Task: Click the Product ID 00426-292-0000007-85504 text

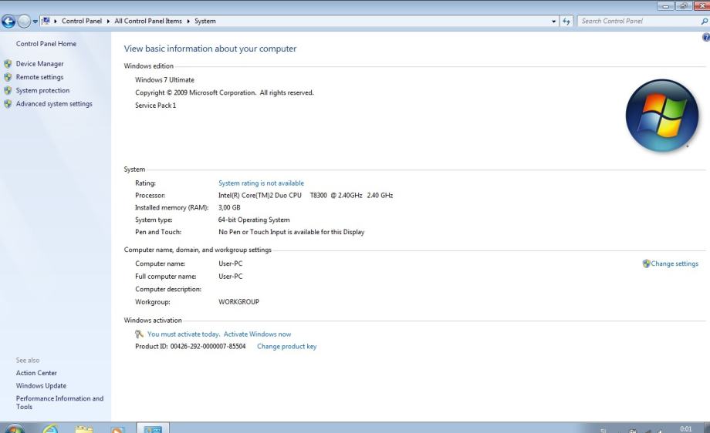Action: pyautogui.click(x=190, y=346)
